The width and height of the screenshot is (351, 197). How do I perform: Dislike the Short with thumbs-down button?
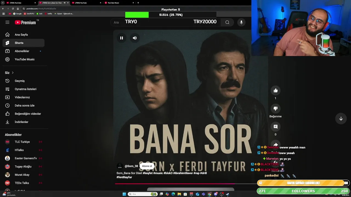point(276,109)
